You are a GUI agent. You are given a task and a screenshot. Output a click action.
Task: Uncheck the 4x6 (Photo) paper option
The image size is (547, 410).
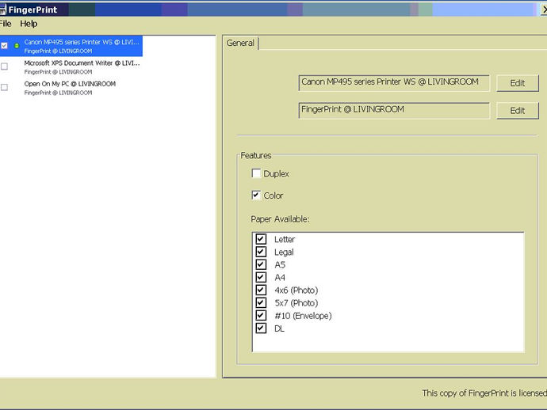click(261, 290)
